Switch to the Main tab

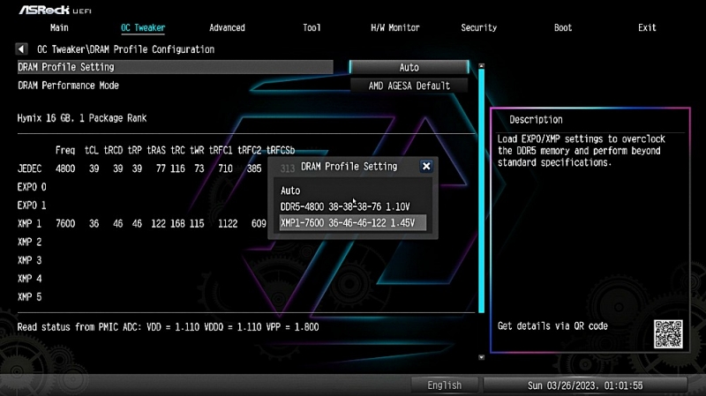[x=59, y=28]
